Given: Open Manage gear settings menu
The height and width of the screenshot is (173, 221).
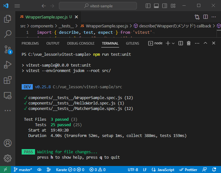Looking at the screenshot, I should coord(7,158).
